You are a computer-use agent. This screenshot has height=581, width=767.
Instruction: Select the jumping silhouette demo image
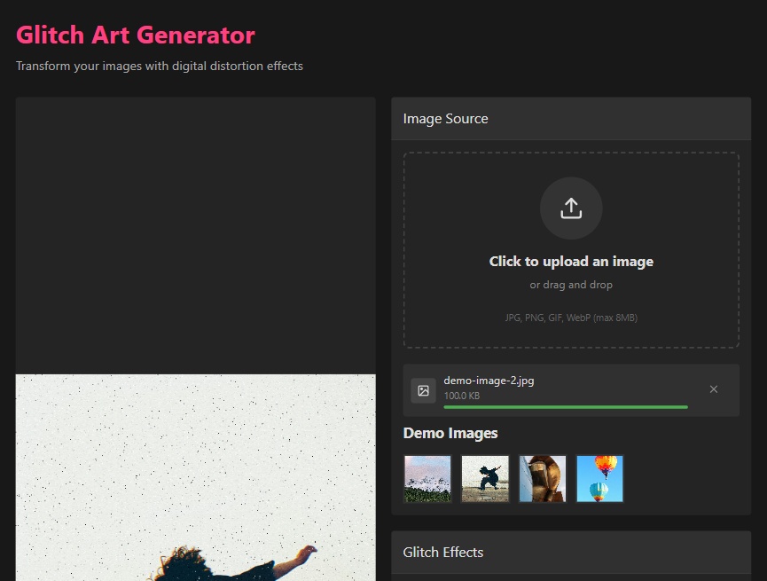[485, 479]
